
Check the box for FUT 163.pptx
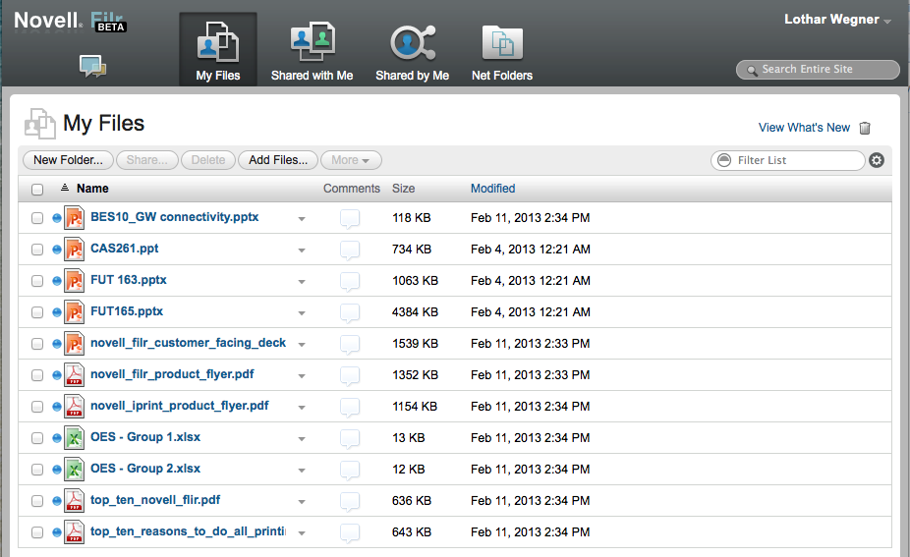37,281
